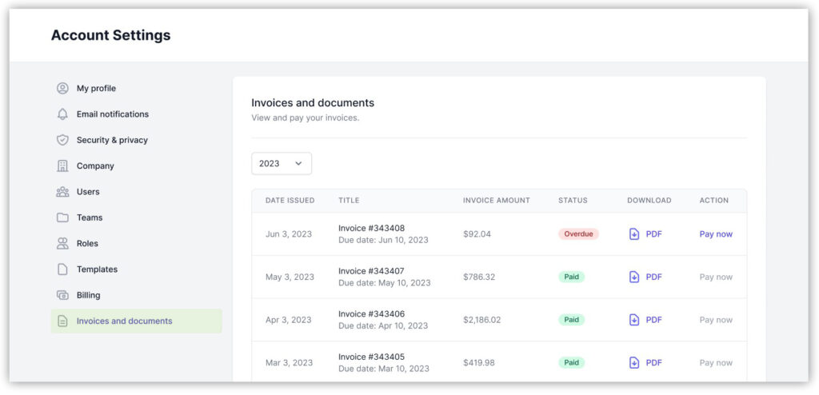Download PDF link for Invoice #343407
This screenshot has height=395, width=819.
(653, 277)
